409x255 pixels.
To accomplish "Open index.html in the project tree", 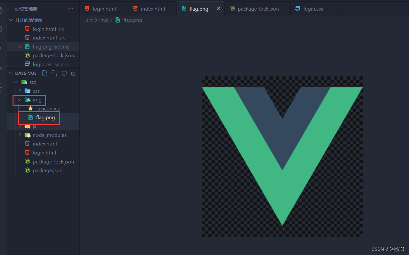I will [x=43, y=144].
